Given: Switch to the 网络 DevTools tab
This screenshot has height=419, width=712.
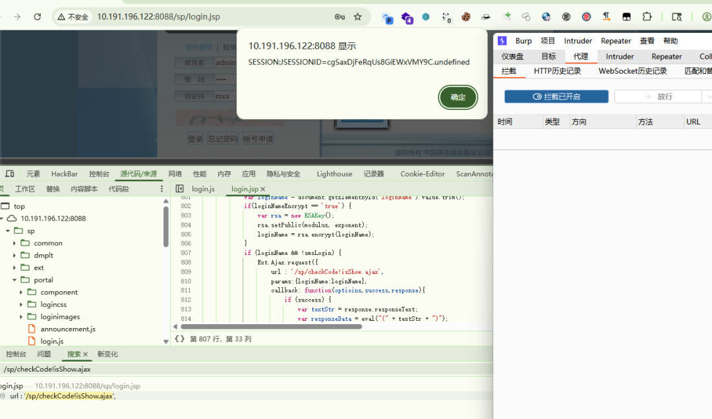Looking at the screenshot, I should [x=175, y=174].
